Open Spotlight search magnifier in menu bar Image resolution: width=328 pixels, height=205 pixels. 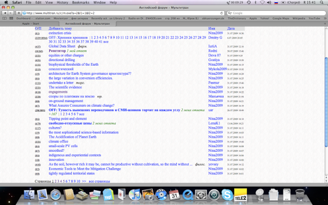click(x=322, y=2)
